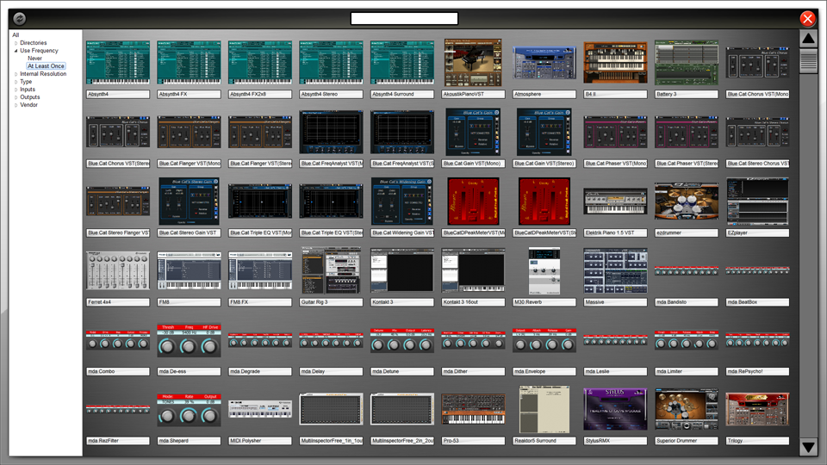Click the search field in the top bar

[404, 18]
